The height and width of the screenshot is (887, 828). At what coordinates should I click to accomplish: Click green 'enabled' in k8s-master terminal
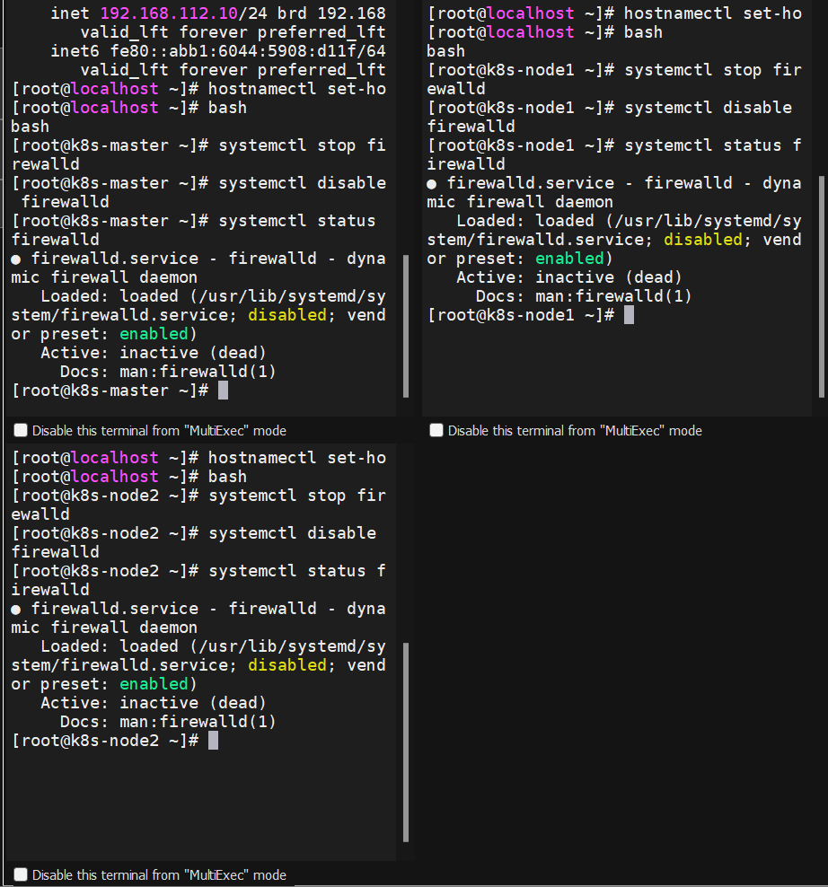pos(154,334)
